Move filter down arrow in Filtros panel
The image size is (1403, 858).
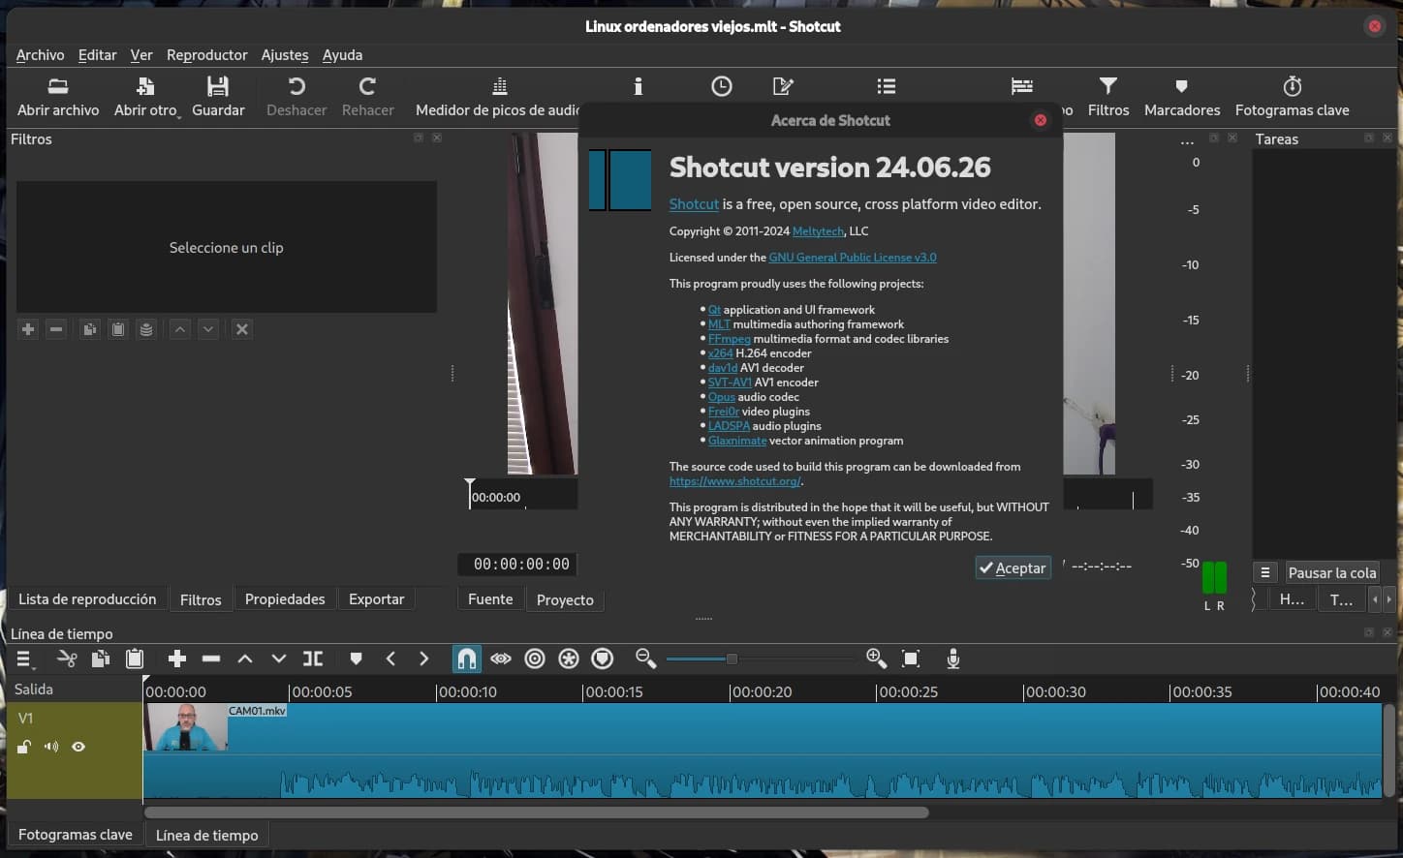[x=208, y=329]
